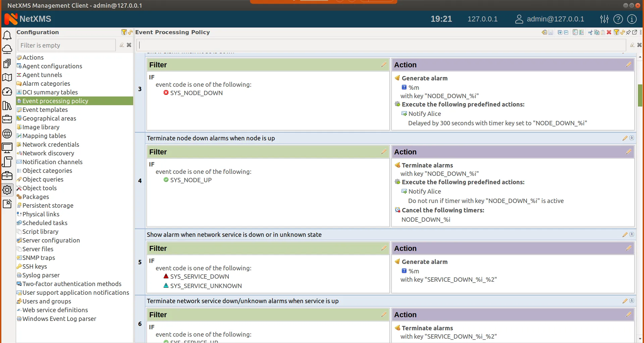Open the Dashboard gauge perspective icon
Screen dimensions: 644x343
click(x=7, y=92)
